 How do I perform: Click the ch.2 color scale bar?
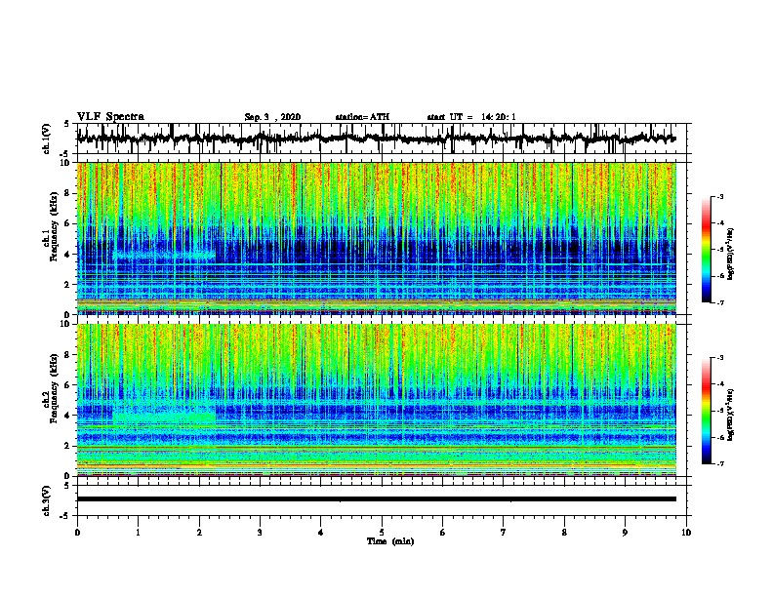pos(707,411)
